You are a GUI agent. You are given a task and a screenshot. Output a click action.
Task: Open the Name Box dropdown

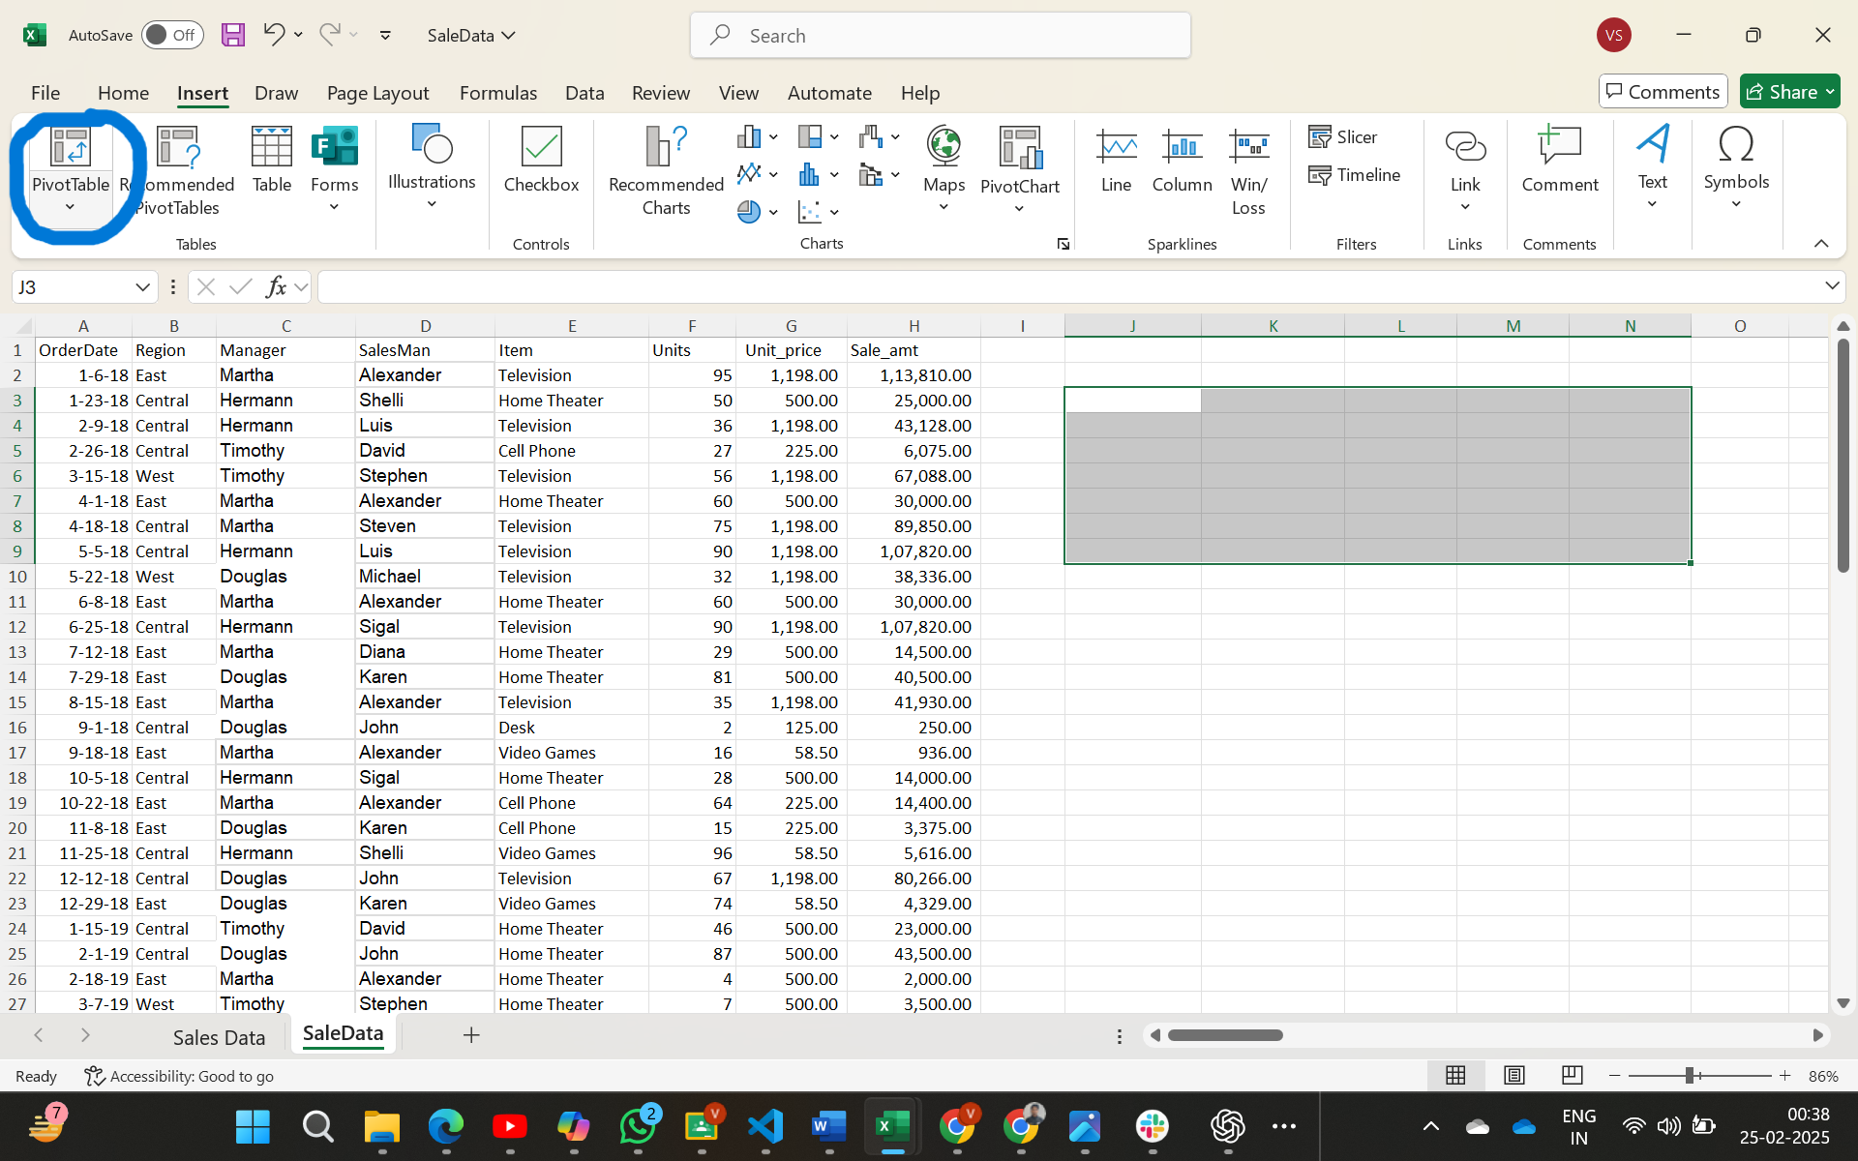click(142, 286)
